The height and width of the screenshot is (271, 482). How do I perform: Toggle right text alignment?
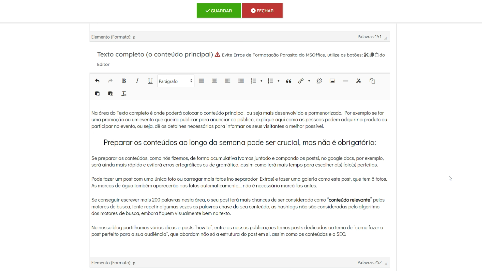coord(241,81)
